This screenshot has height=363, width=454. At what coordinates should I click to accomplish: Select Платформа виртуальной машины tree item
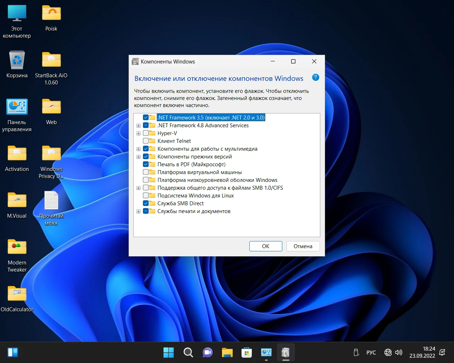pyautogui.click(x=199, y=172)
